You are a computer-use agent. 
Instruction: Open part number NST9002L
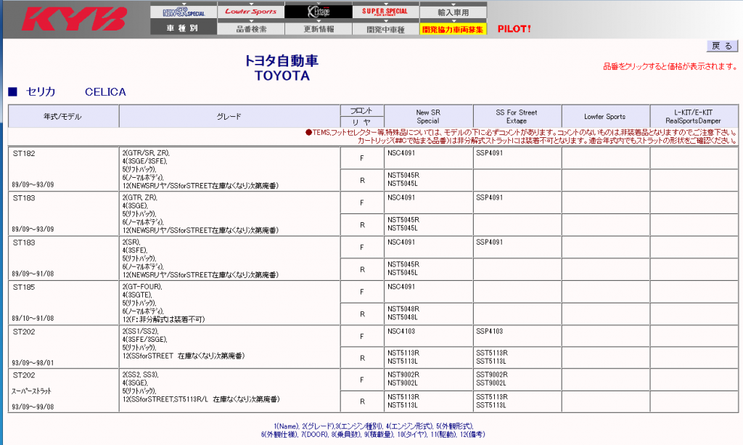(403, 383)
